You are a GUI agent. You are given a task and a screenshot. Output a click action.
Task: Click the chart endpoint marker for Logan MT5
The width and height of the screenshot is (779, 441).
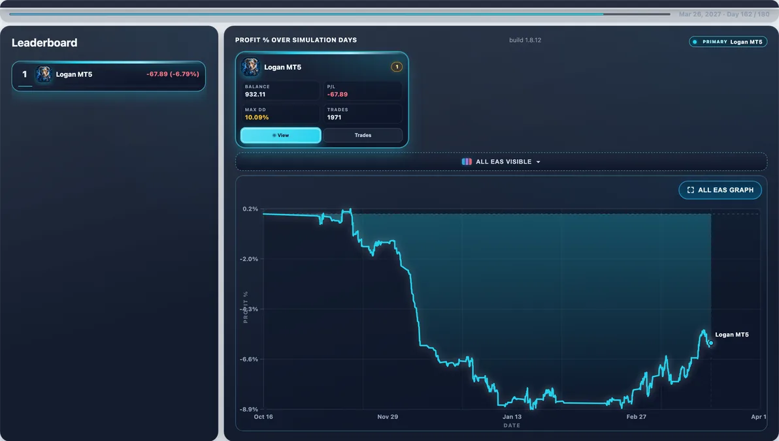(x=711, y=342)
